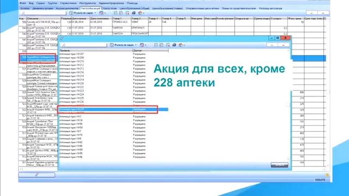The image size is (349, 196).
Task: Open the Сервис menu
Action: [40, 3]
